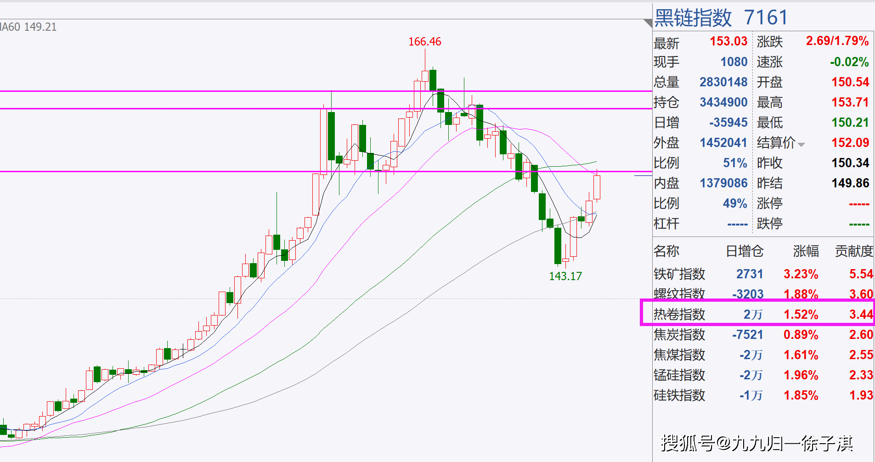This screenshot has width=875, height=462.
Task: Click the 166.46 high price label
Action: click(x=425, y=42)
